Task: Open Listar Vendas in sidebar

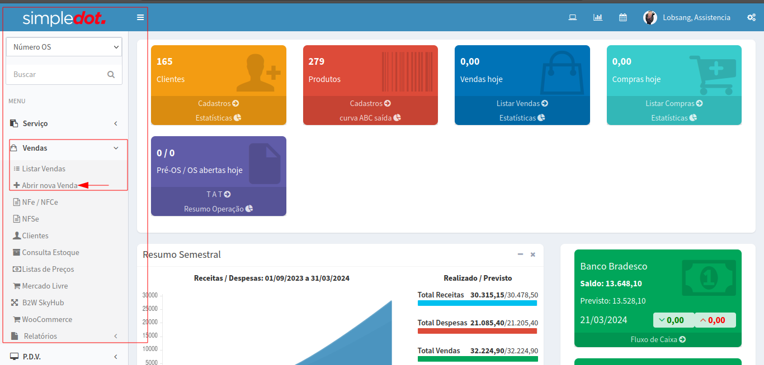Action: tap(44, 169)
